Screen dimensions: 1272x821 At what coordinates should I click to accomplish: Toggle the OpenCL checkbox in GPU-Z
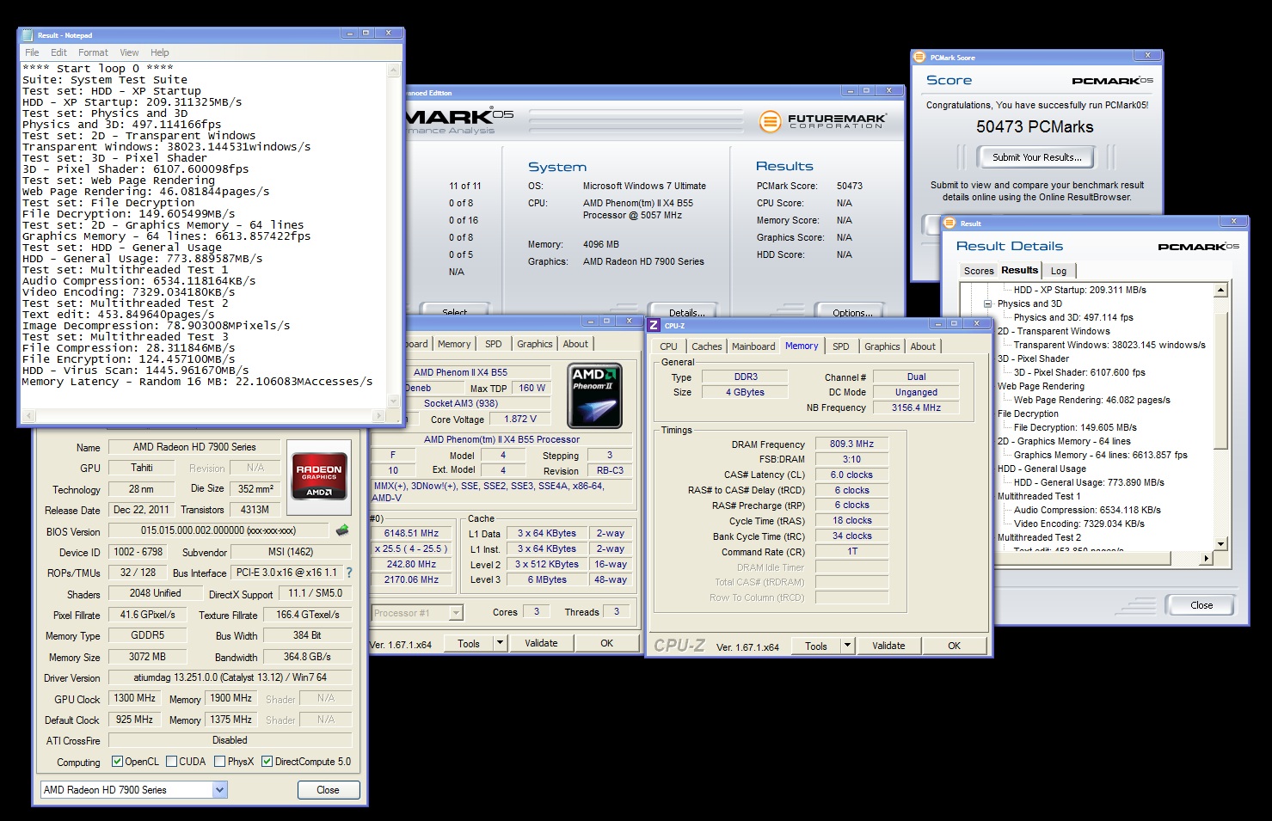118,762
